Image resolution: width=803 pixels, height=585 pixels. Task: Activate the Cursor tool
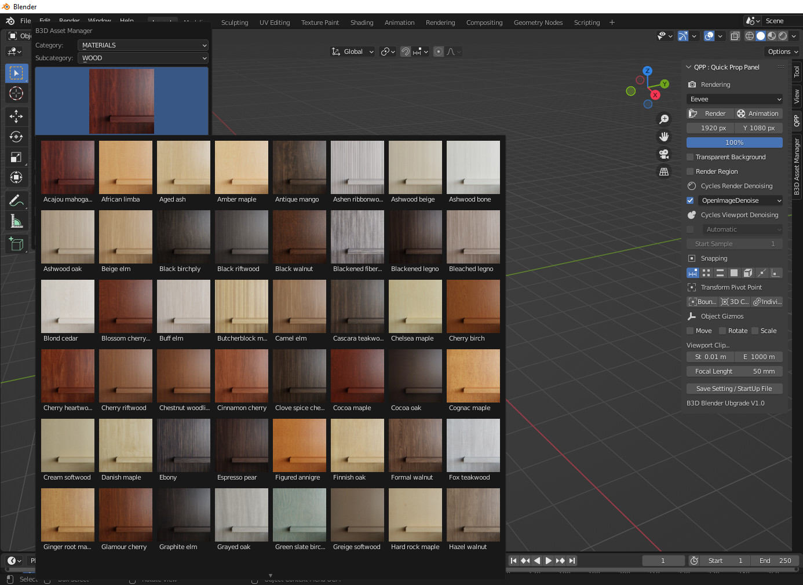coord(16,93)
